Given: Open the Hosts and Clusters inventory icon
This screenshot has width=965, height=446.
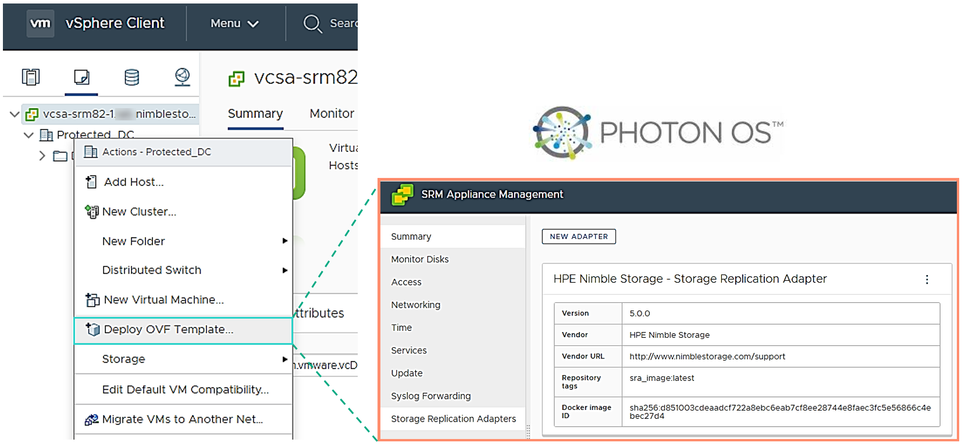Looking at the screenshot, I should click(31, 77).
